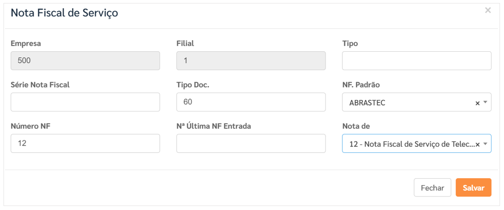Open the Nota de dropdown arrow
This screenshot has height=210, width=504.
pyautogui.click(x=485, y=144)
